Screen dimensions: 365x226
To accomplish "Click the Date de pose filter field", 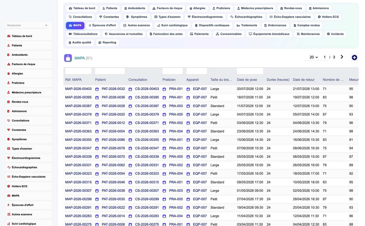I will pyautogui.click(x=250, y=71).
